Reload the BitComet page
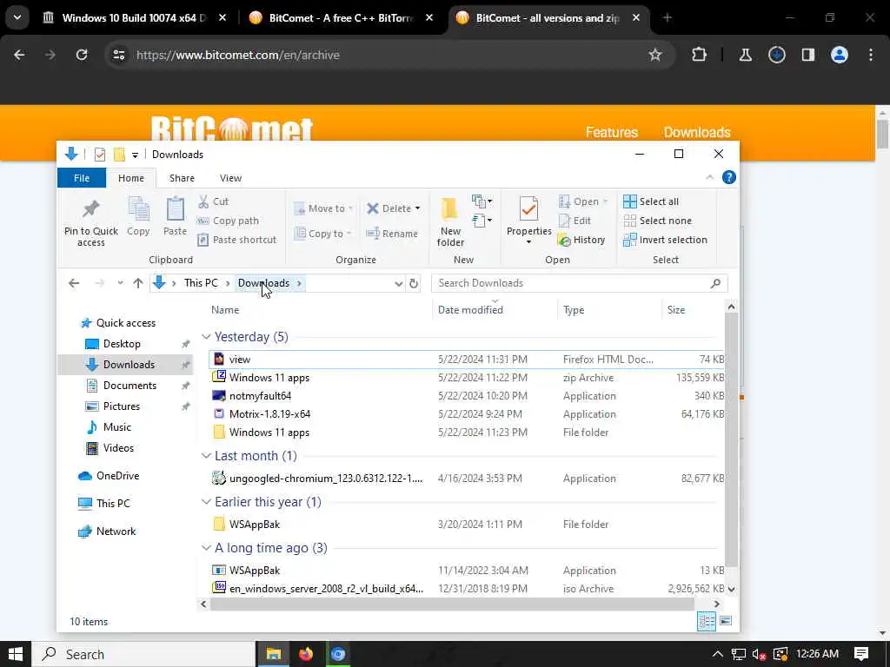Viewport: 890px width, 667px height. coord(82,55)
